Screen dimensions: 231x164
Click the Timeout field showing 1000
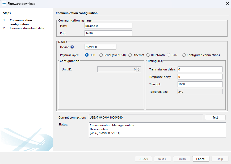(x=200, y=84)
